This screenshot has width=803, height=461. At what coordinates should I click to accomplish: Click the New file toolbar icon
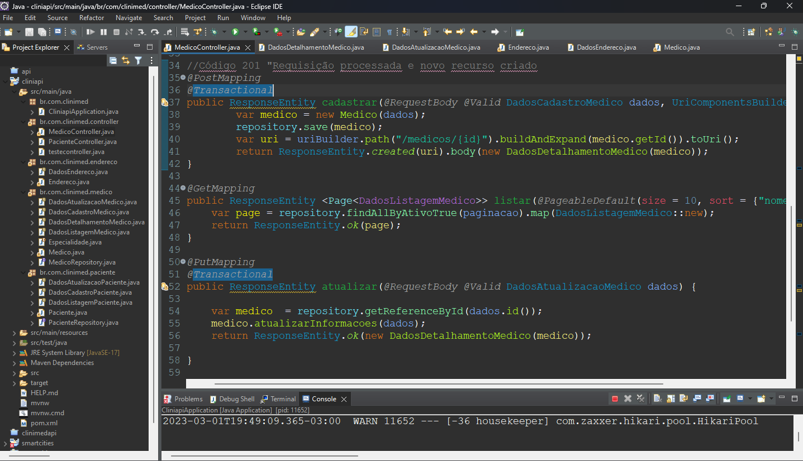pos(8,32)
